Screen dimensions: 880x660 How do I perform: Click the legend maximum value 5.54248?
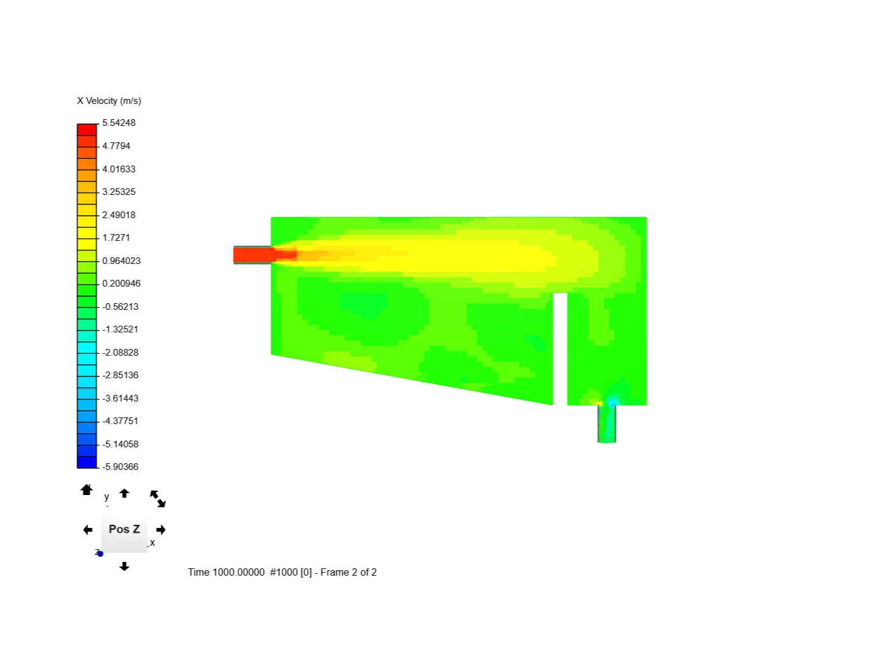[119, 123]
